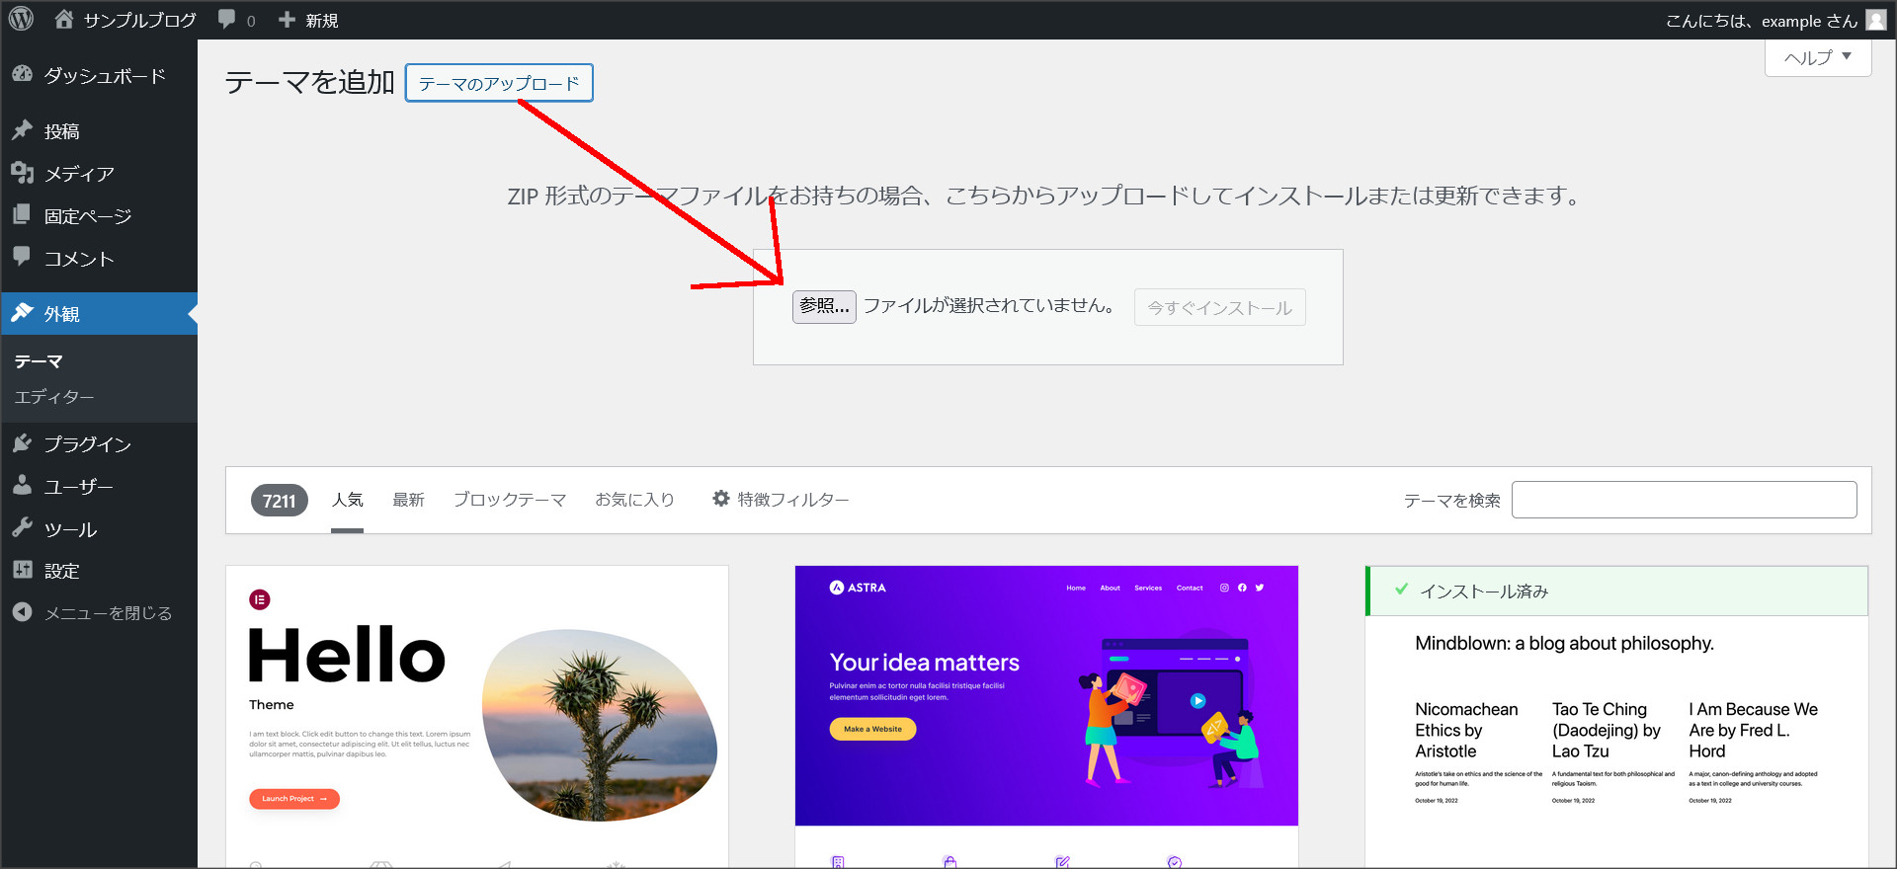This screenshot has height=869, width=1897.
Task: Click the WordPress logo icon
Action: tap(21, 20)
